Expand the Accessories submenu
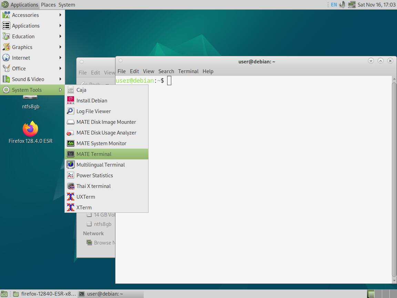The height and width of the screenshot is (298, 397). (x=25, y=15)
